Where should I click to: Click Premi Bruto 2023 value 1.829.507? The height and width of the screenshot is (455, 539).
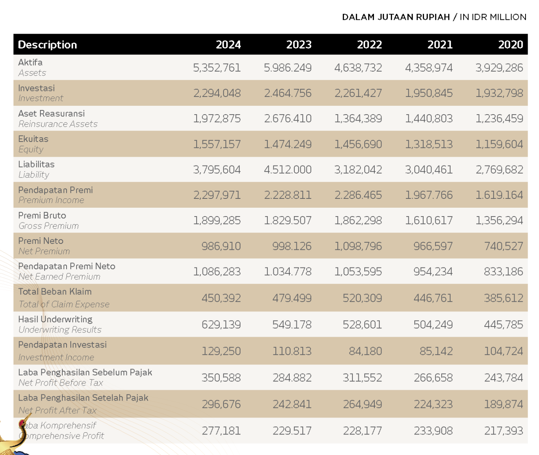(x=288, y=220)
